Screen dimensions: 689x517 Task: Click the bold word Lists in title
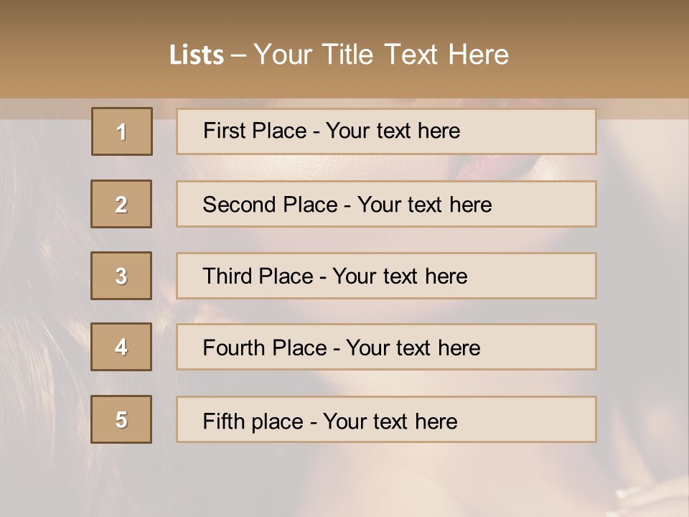[197, 55]
